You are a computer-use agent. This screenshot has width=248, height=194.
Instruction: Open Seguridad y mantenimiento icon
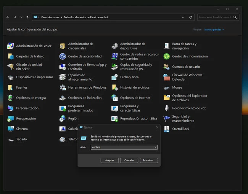167,119
